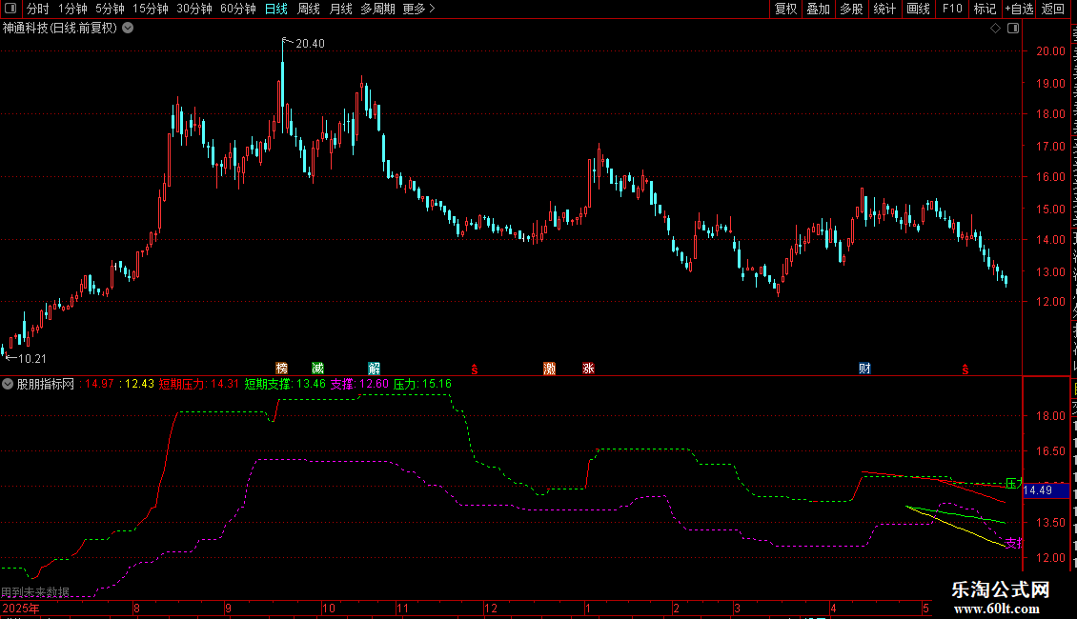Select the 日线 daily chart tab
This screenshot has width=1077, height=619.
276,9
